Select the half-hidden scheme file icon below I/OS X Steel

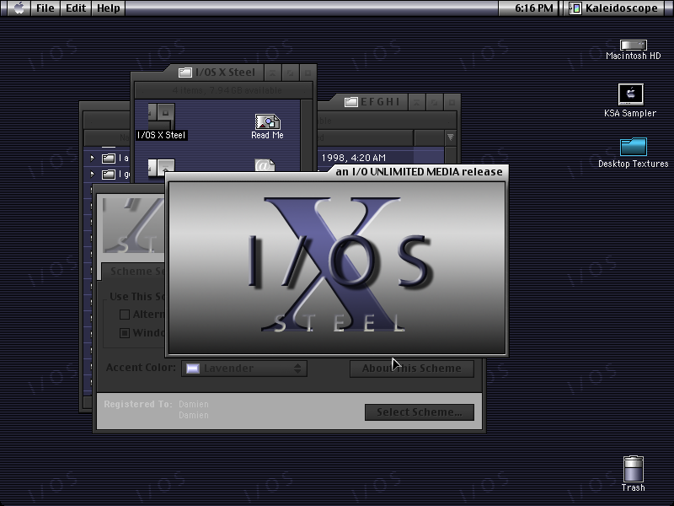point(162,168)
